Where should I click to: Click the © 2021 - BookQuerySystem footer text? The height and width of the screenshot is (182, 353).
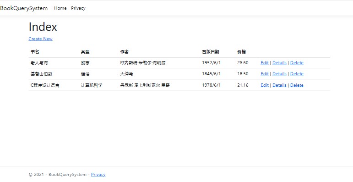(x=57, y=175)
